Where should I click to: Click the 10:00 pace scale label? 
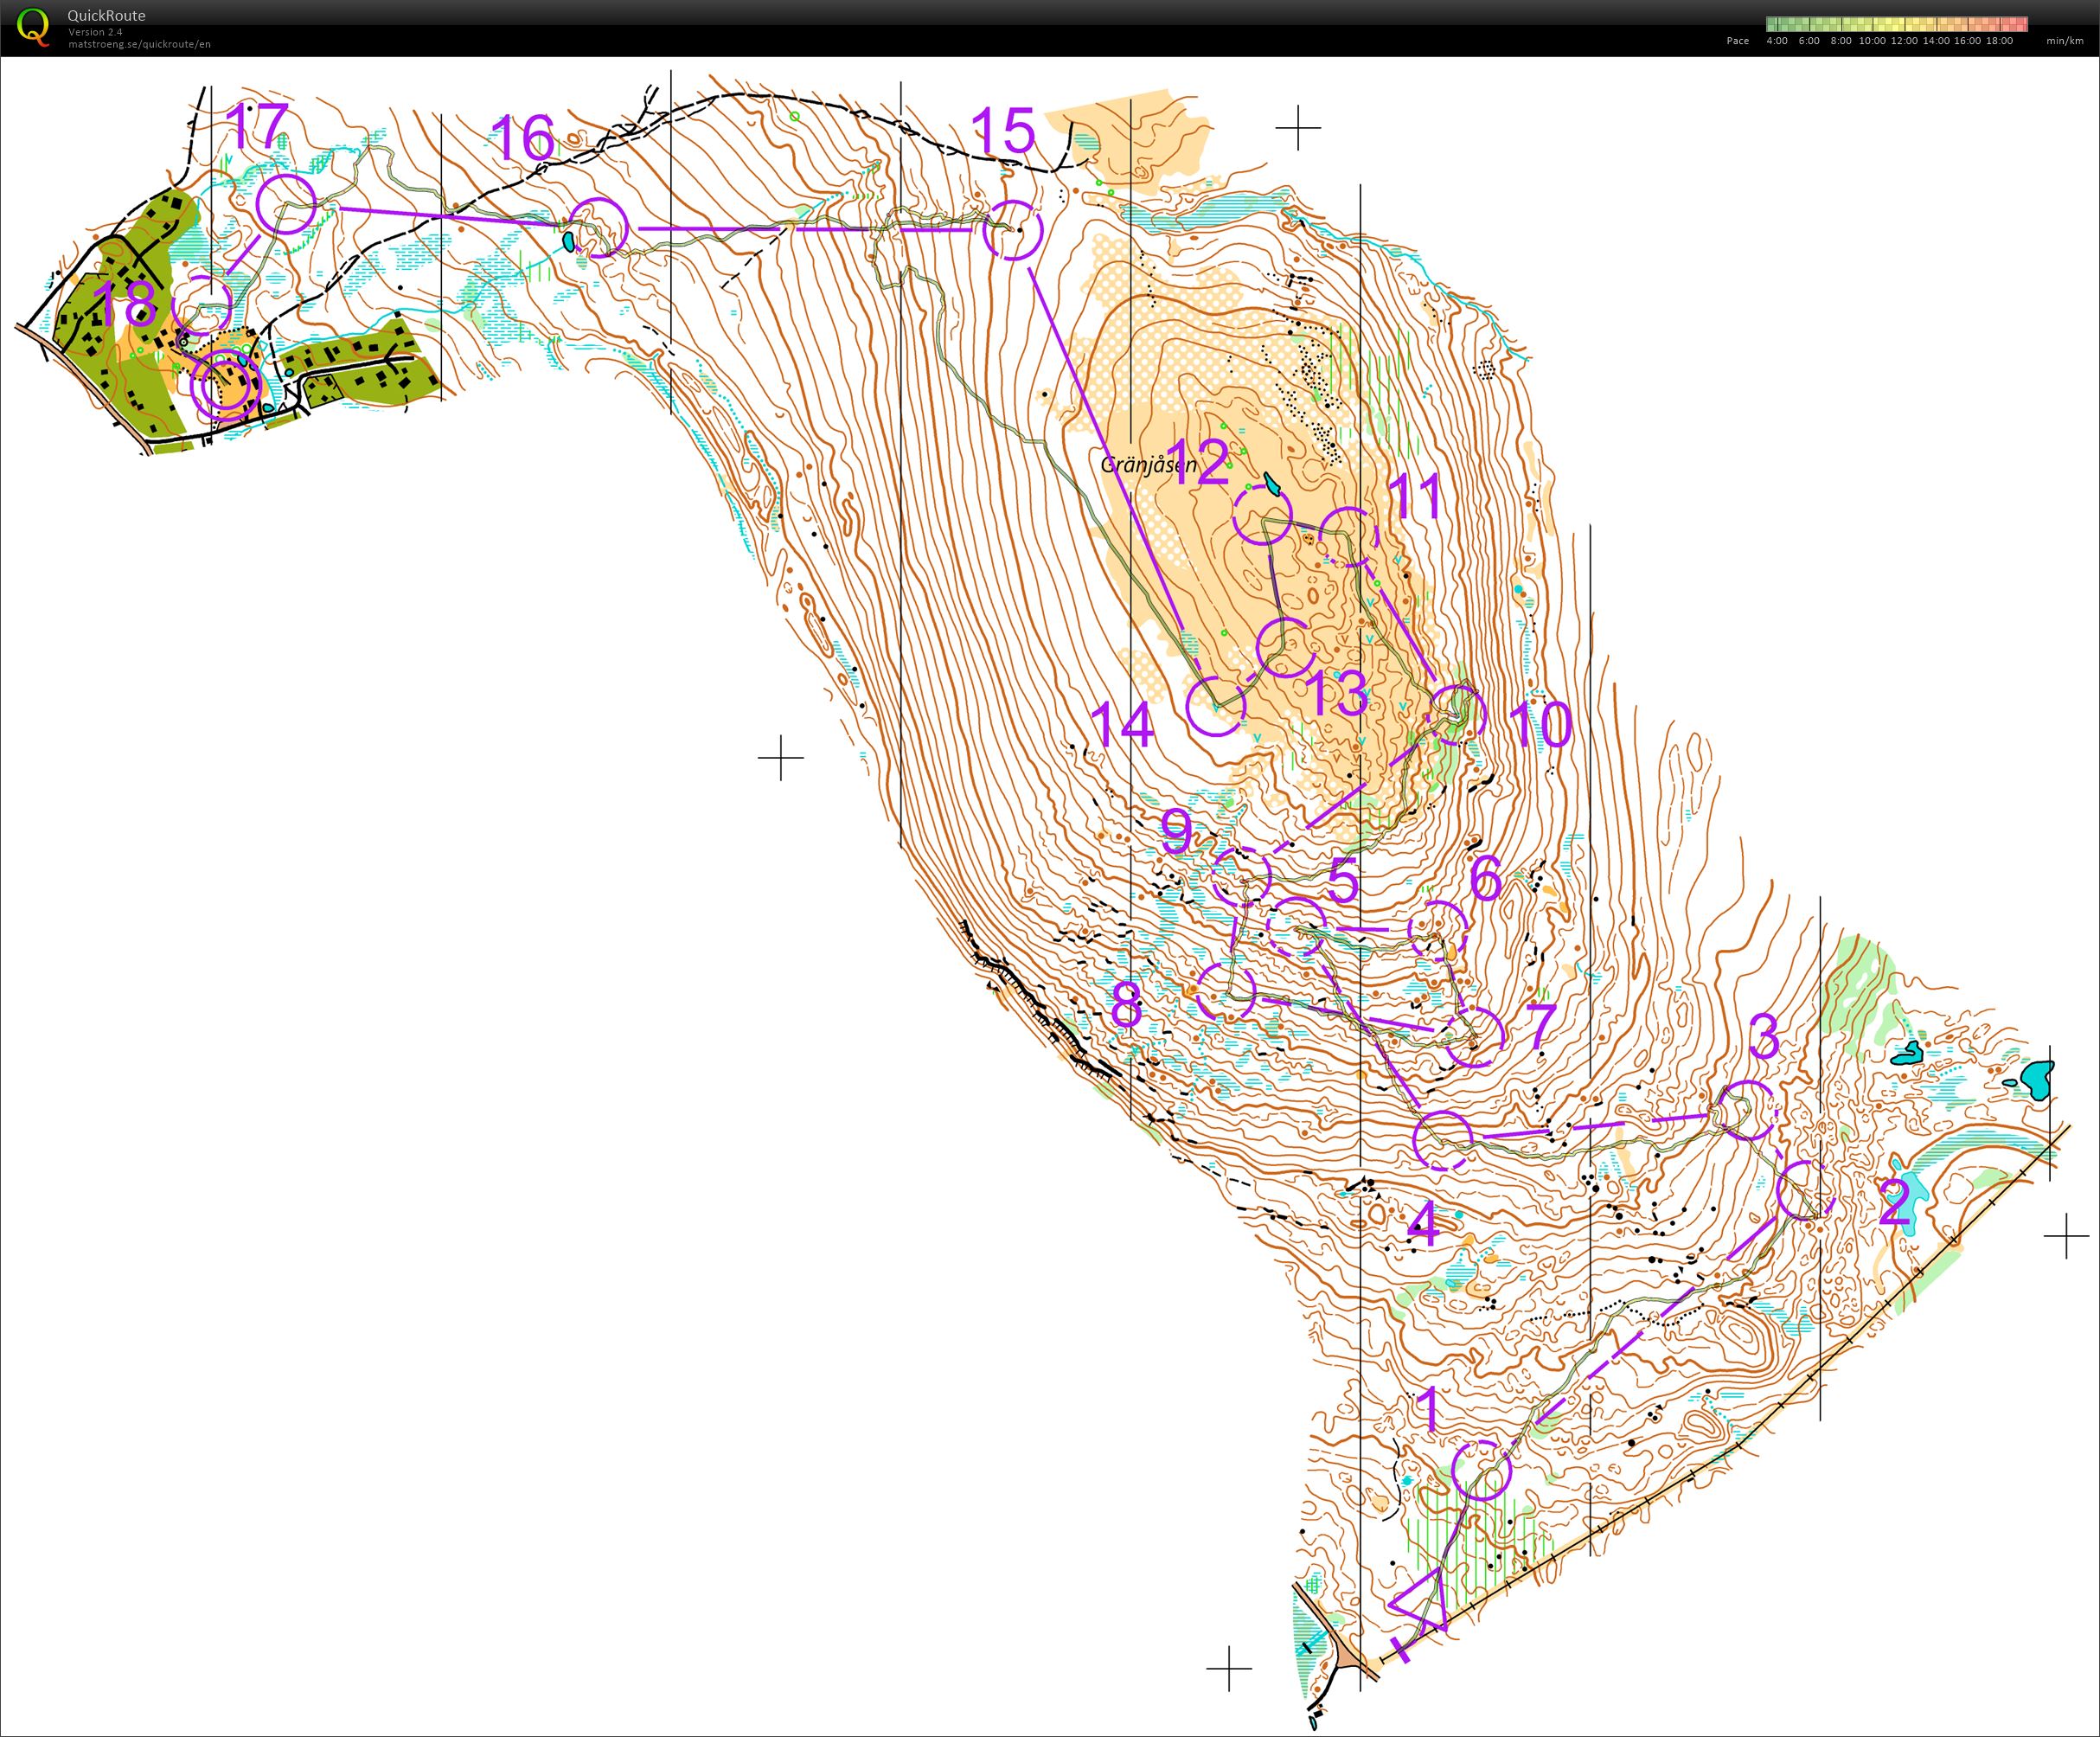click(1872, 41)
